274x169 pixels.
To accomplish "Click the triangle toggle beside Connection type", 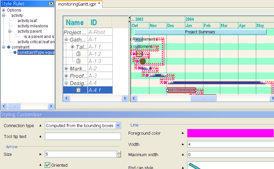I will tap(40, 125).
